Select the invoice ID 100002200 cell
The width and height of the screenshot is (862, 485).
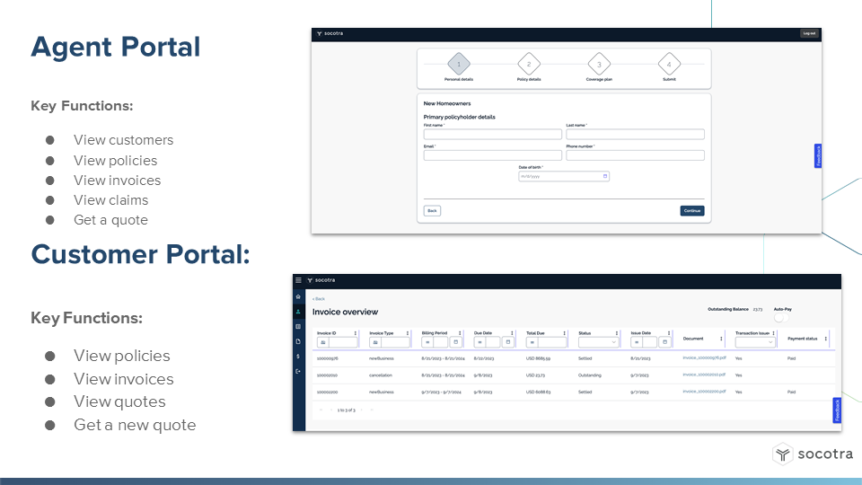tap(327, 392)
